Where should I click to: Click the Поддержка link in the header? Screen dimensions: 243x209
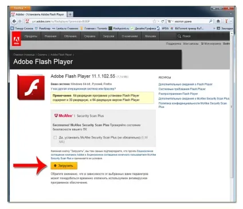click(x=174, y=44)
